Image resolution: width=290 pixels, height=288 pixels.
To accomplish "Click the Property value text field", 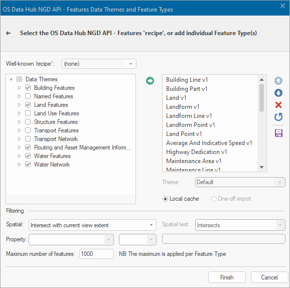I will 224,239.
